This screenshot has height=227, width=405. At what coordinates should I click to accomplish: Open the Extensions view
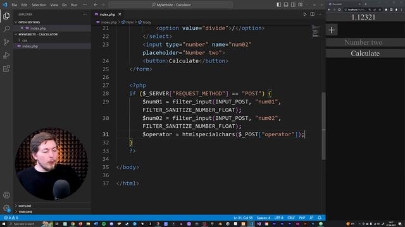(x=6, y=69)
